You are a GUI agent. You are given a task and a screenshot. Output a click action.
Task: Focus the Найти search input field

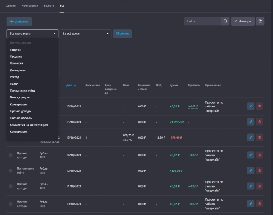tap(202, 21)
